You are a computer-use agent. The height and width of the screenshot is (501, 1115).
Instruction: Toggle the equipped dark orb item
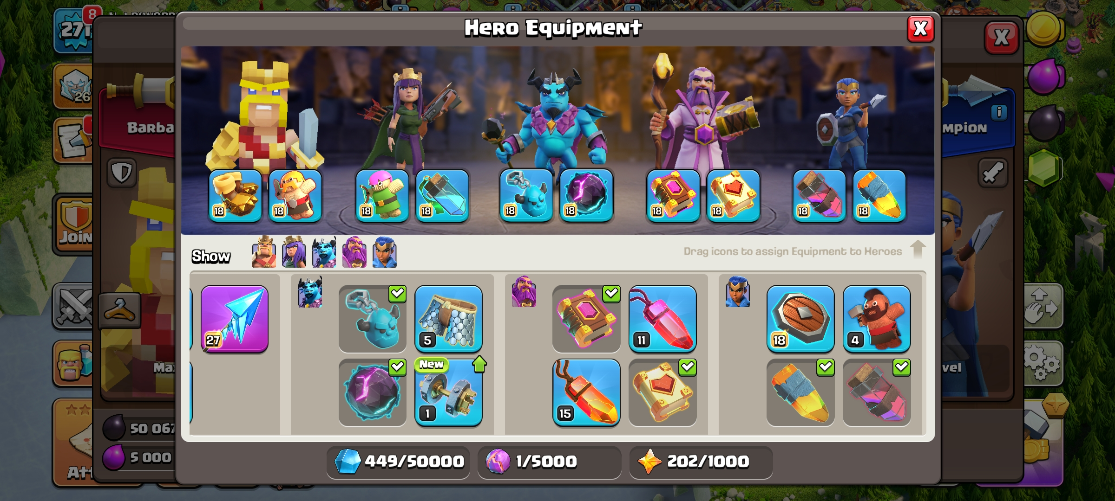coord(372,392)
